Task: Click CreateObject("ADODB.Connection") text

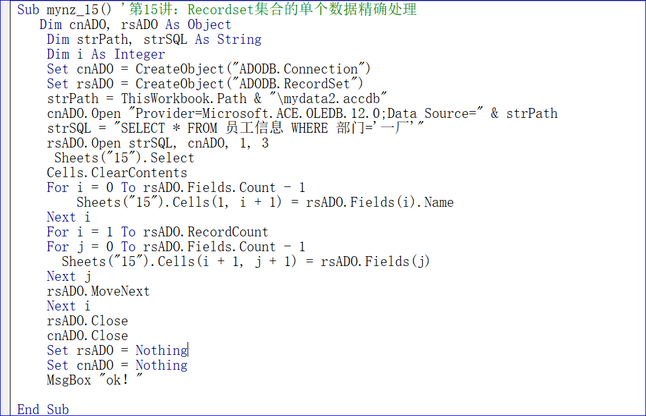Action: [253, 69]
